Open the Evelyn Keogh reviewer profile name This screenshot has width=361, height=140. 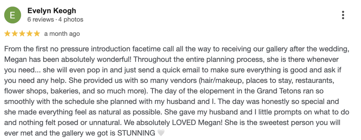tap(51, 11)
